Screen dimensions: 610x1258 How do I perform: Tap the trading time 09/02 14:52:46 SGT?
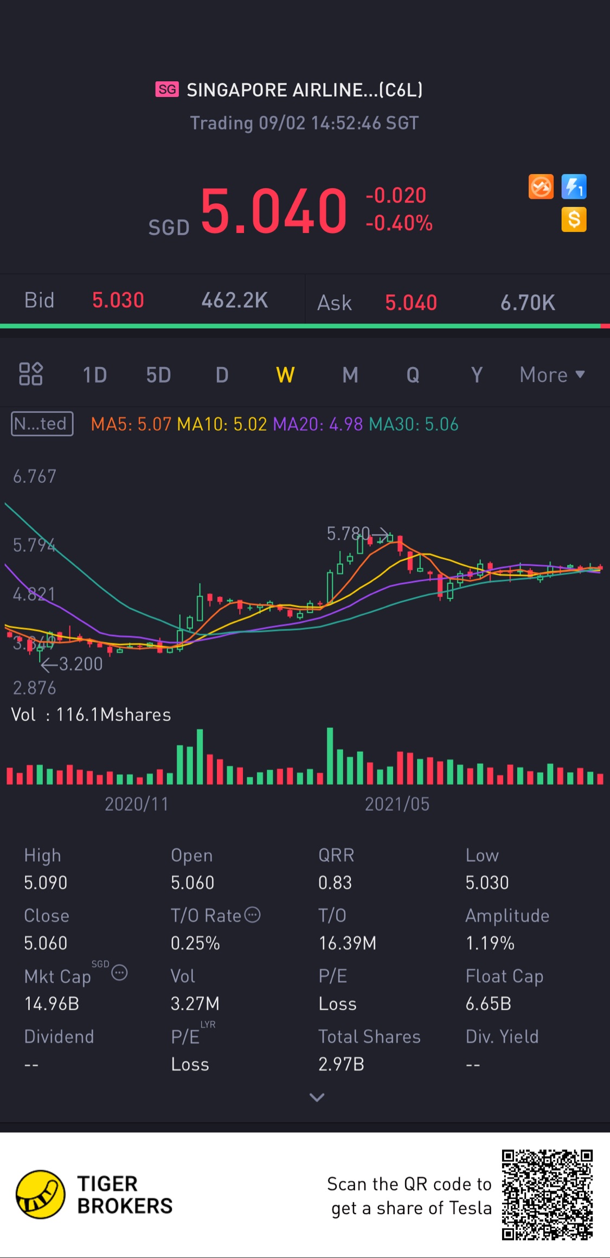(339, 123)
